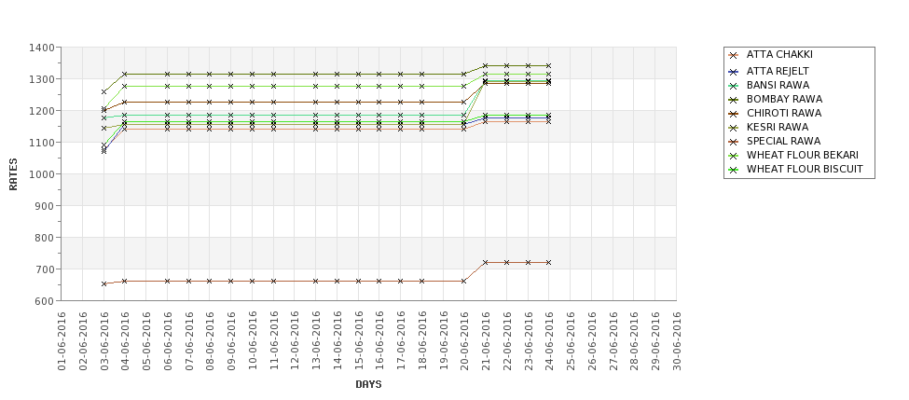This screenshot has height=400, width=909.
Task: Click the data point near 720 on 24-06-2016
Action: tap(548, 263)
